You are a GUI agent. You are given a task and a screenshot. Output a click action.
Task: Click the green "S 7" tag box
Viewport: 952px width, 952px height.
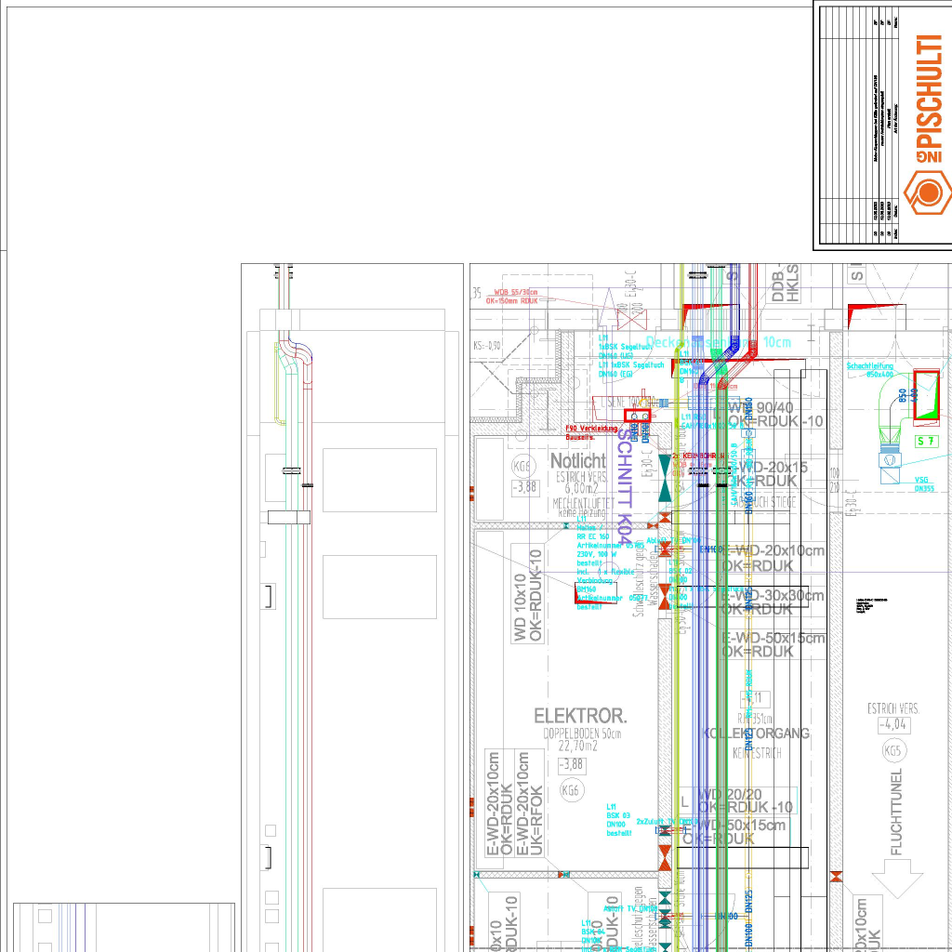click(927, 442)
